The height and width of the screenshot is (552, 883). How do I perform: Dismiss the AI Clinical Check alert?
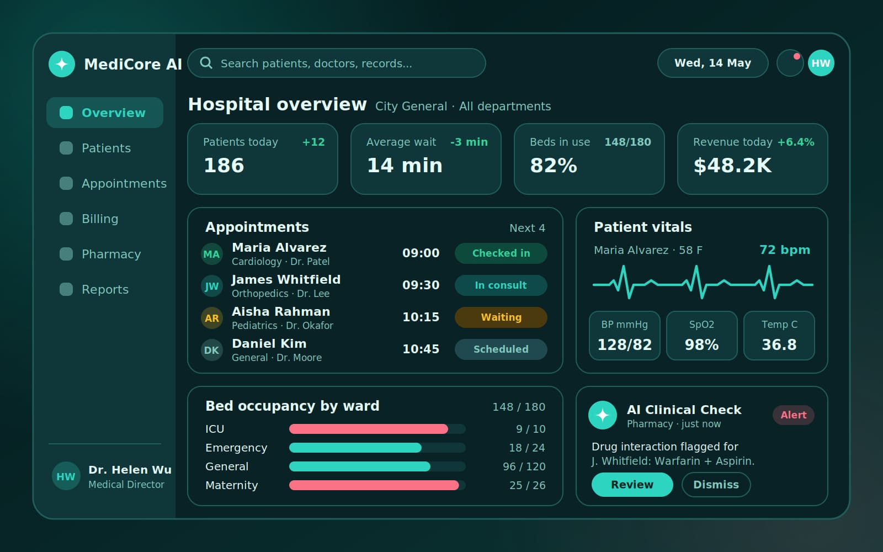click(x=716, y=485)
